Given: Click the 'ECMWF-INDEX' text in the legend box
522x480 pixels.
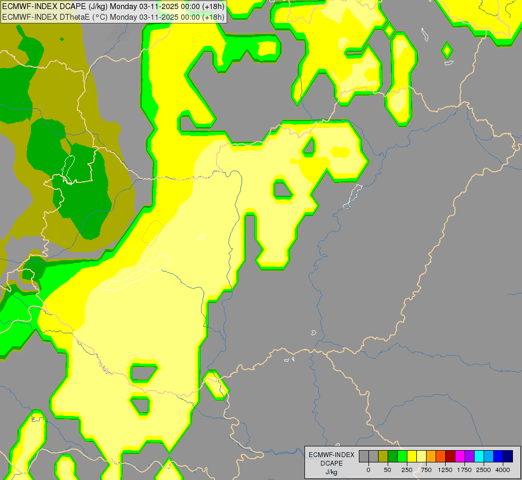Looking at the screenshot, I should click(x=331, y=455).
